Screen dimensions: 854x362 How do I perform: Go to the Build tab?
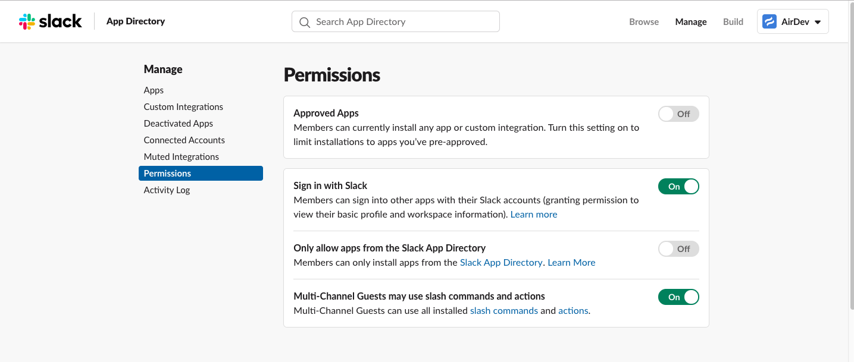[x=733, y=22]
